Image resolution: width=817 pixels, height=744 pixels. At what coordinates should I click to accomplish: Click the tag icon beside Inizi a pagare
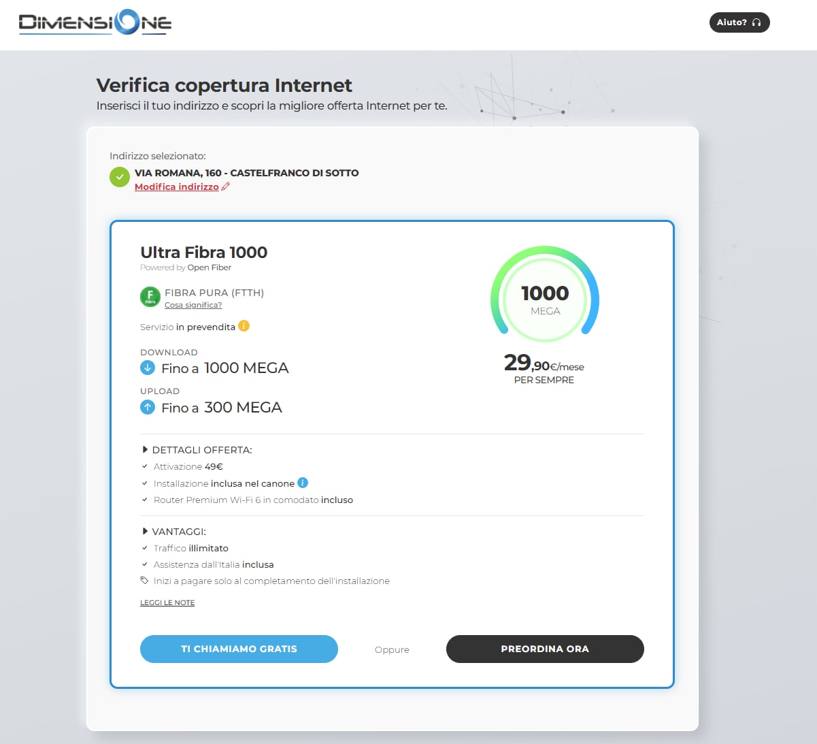[x=144, y=581]
